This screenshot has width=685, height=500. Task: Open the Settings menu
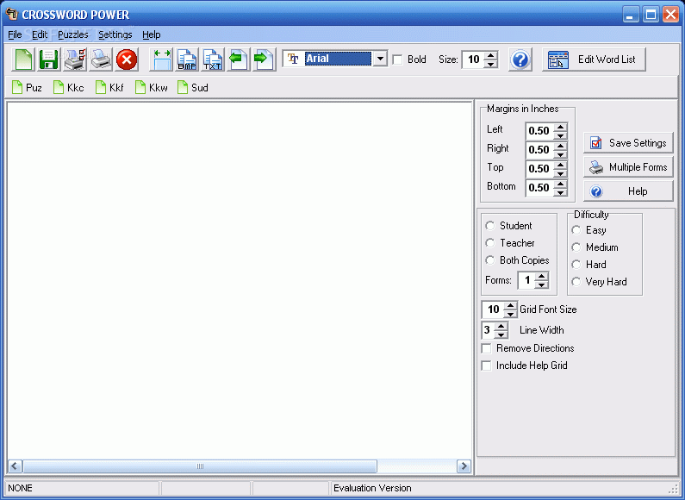[x=115, y=34]
